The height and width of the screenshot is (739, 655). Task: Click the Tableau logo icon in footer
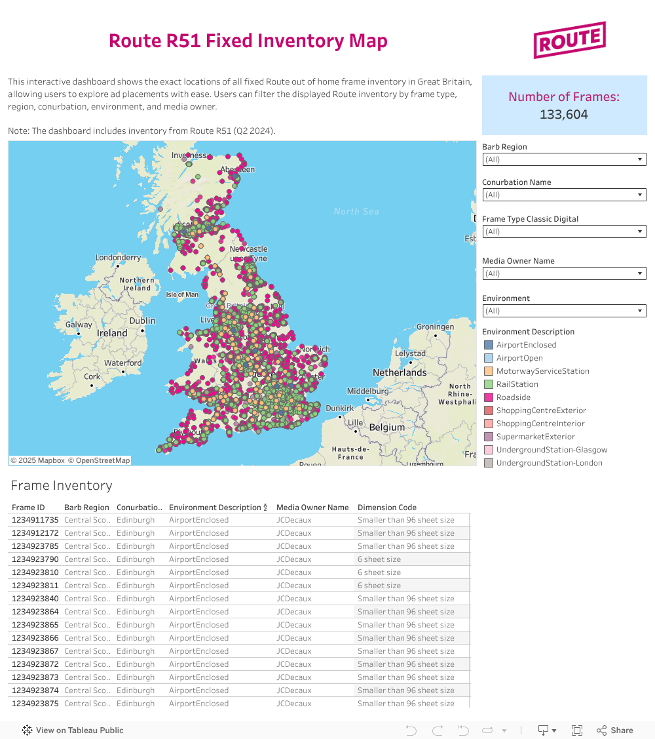click(x=27, y=730)
